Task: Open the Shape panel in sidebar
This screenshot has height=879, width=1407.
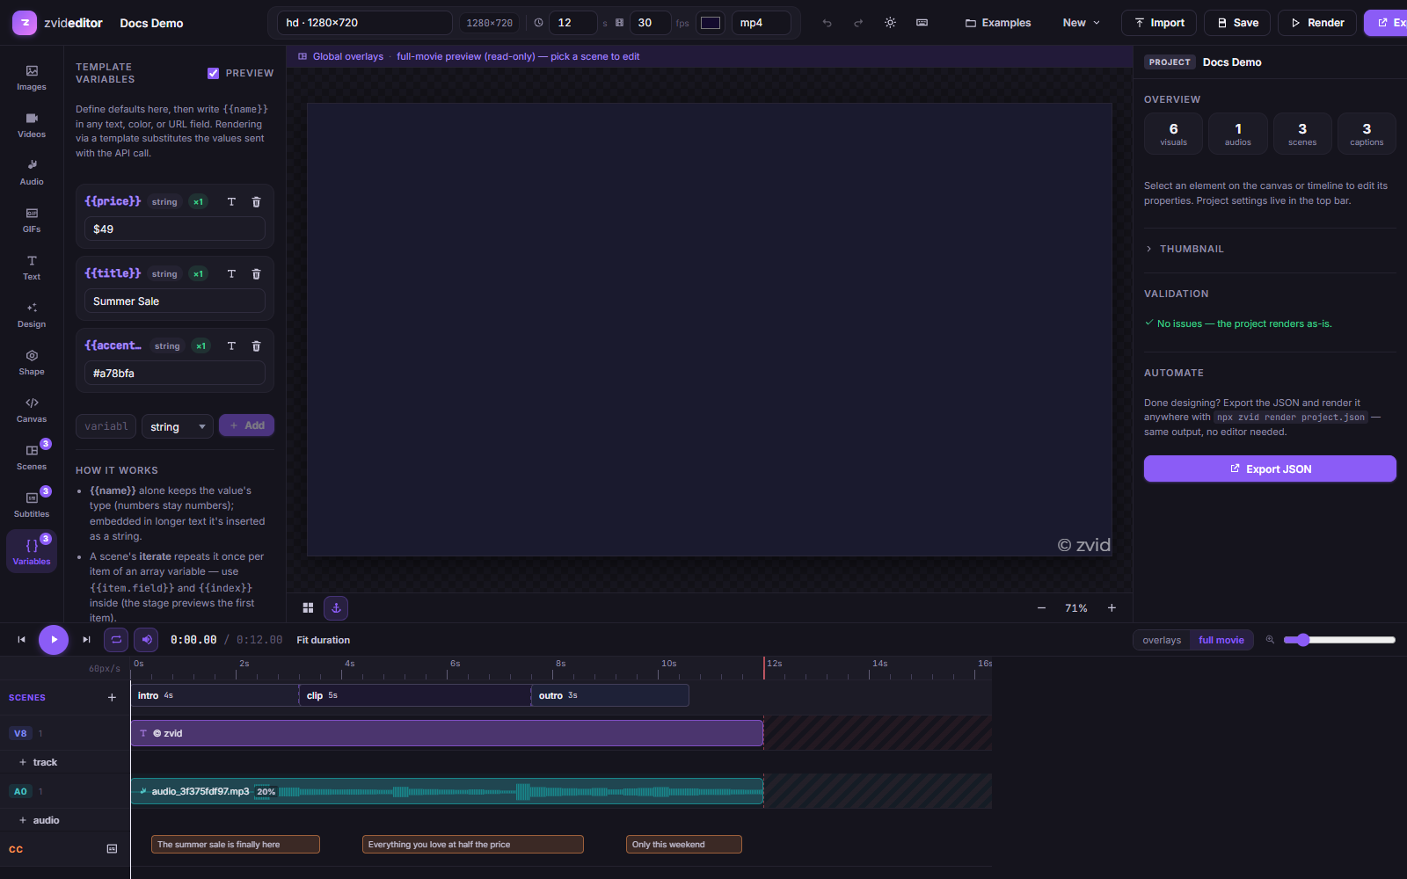Action: tap(32, 362)
